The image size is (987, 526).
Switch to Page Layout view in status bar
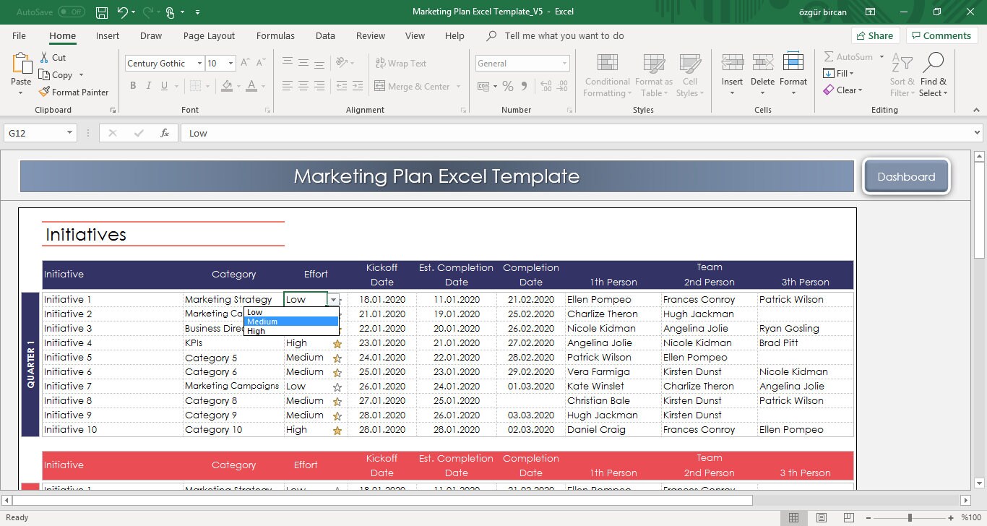click(821, 517)
